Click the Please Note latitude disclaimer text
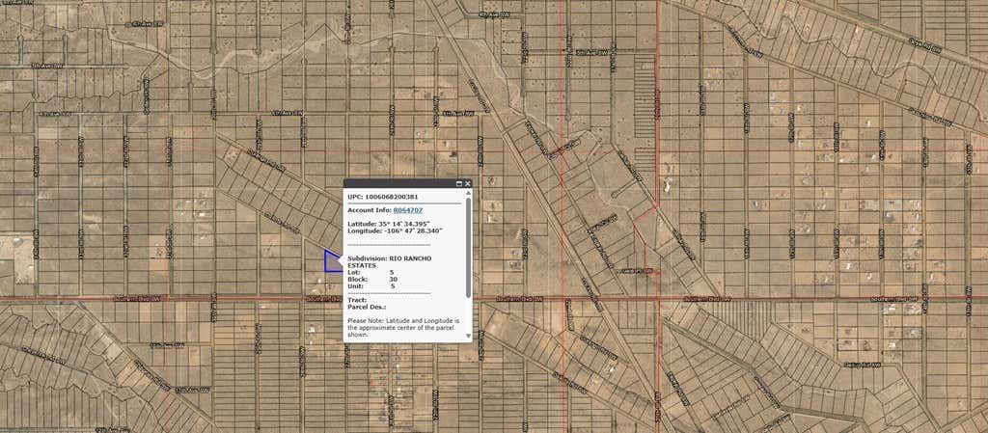Image resolution: width=988 pixels, height=433 pixels. 403,328
